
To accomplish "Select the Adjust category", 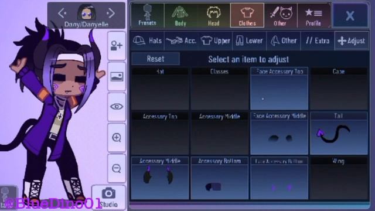I will coord(352,40).
